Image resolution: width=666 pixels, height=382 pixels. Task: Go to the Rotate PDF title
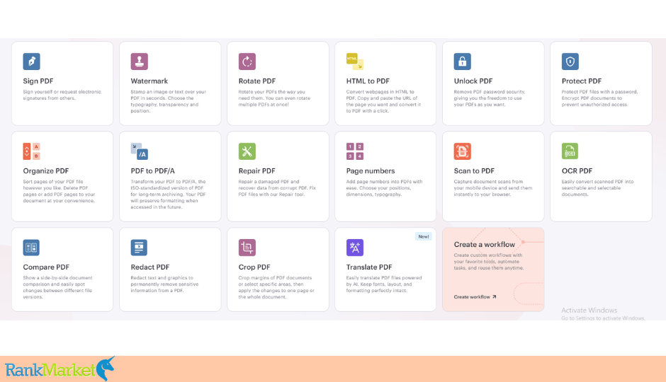257,81
